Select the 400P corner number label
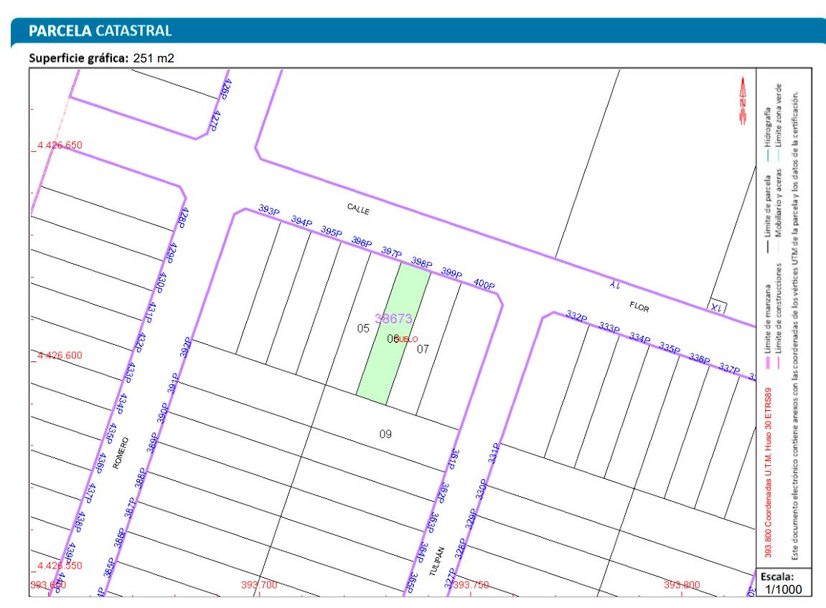 click(484, 285)
